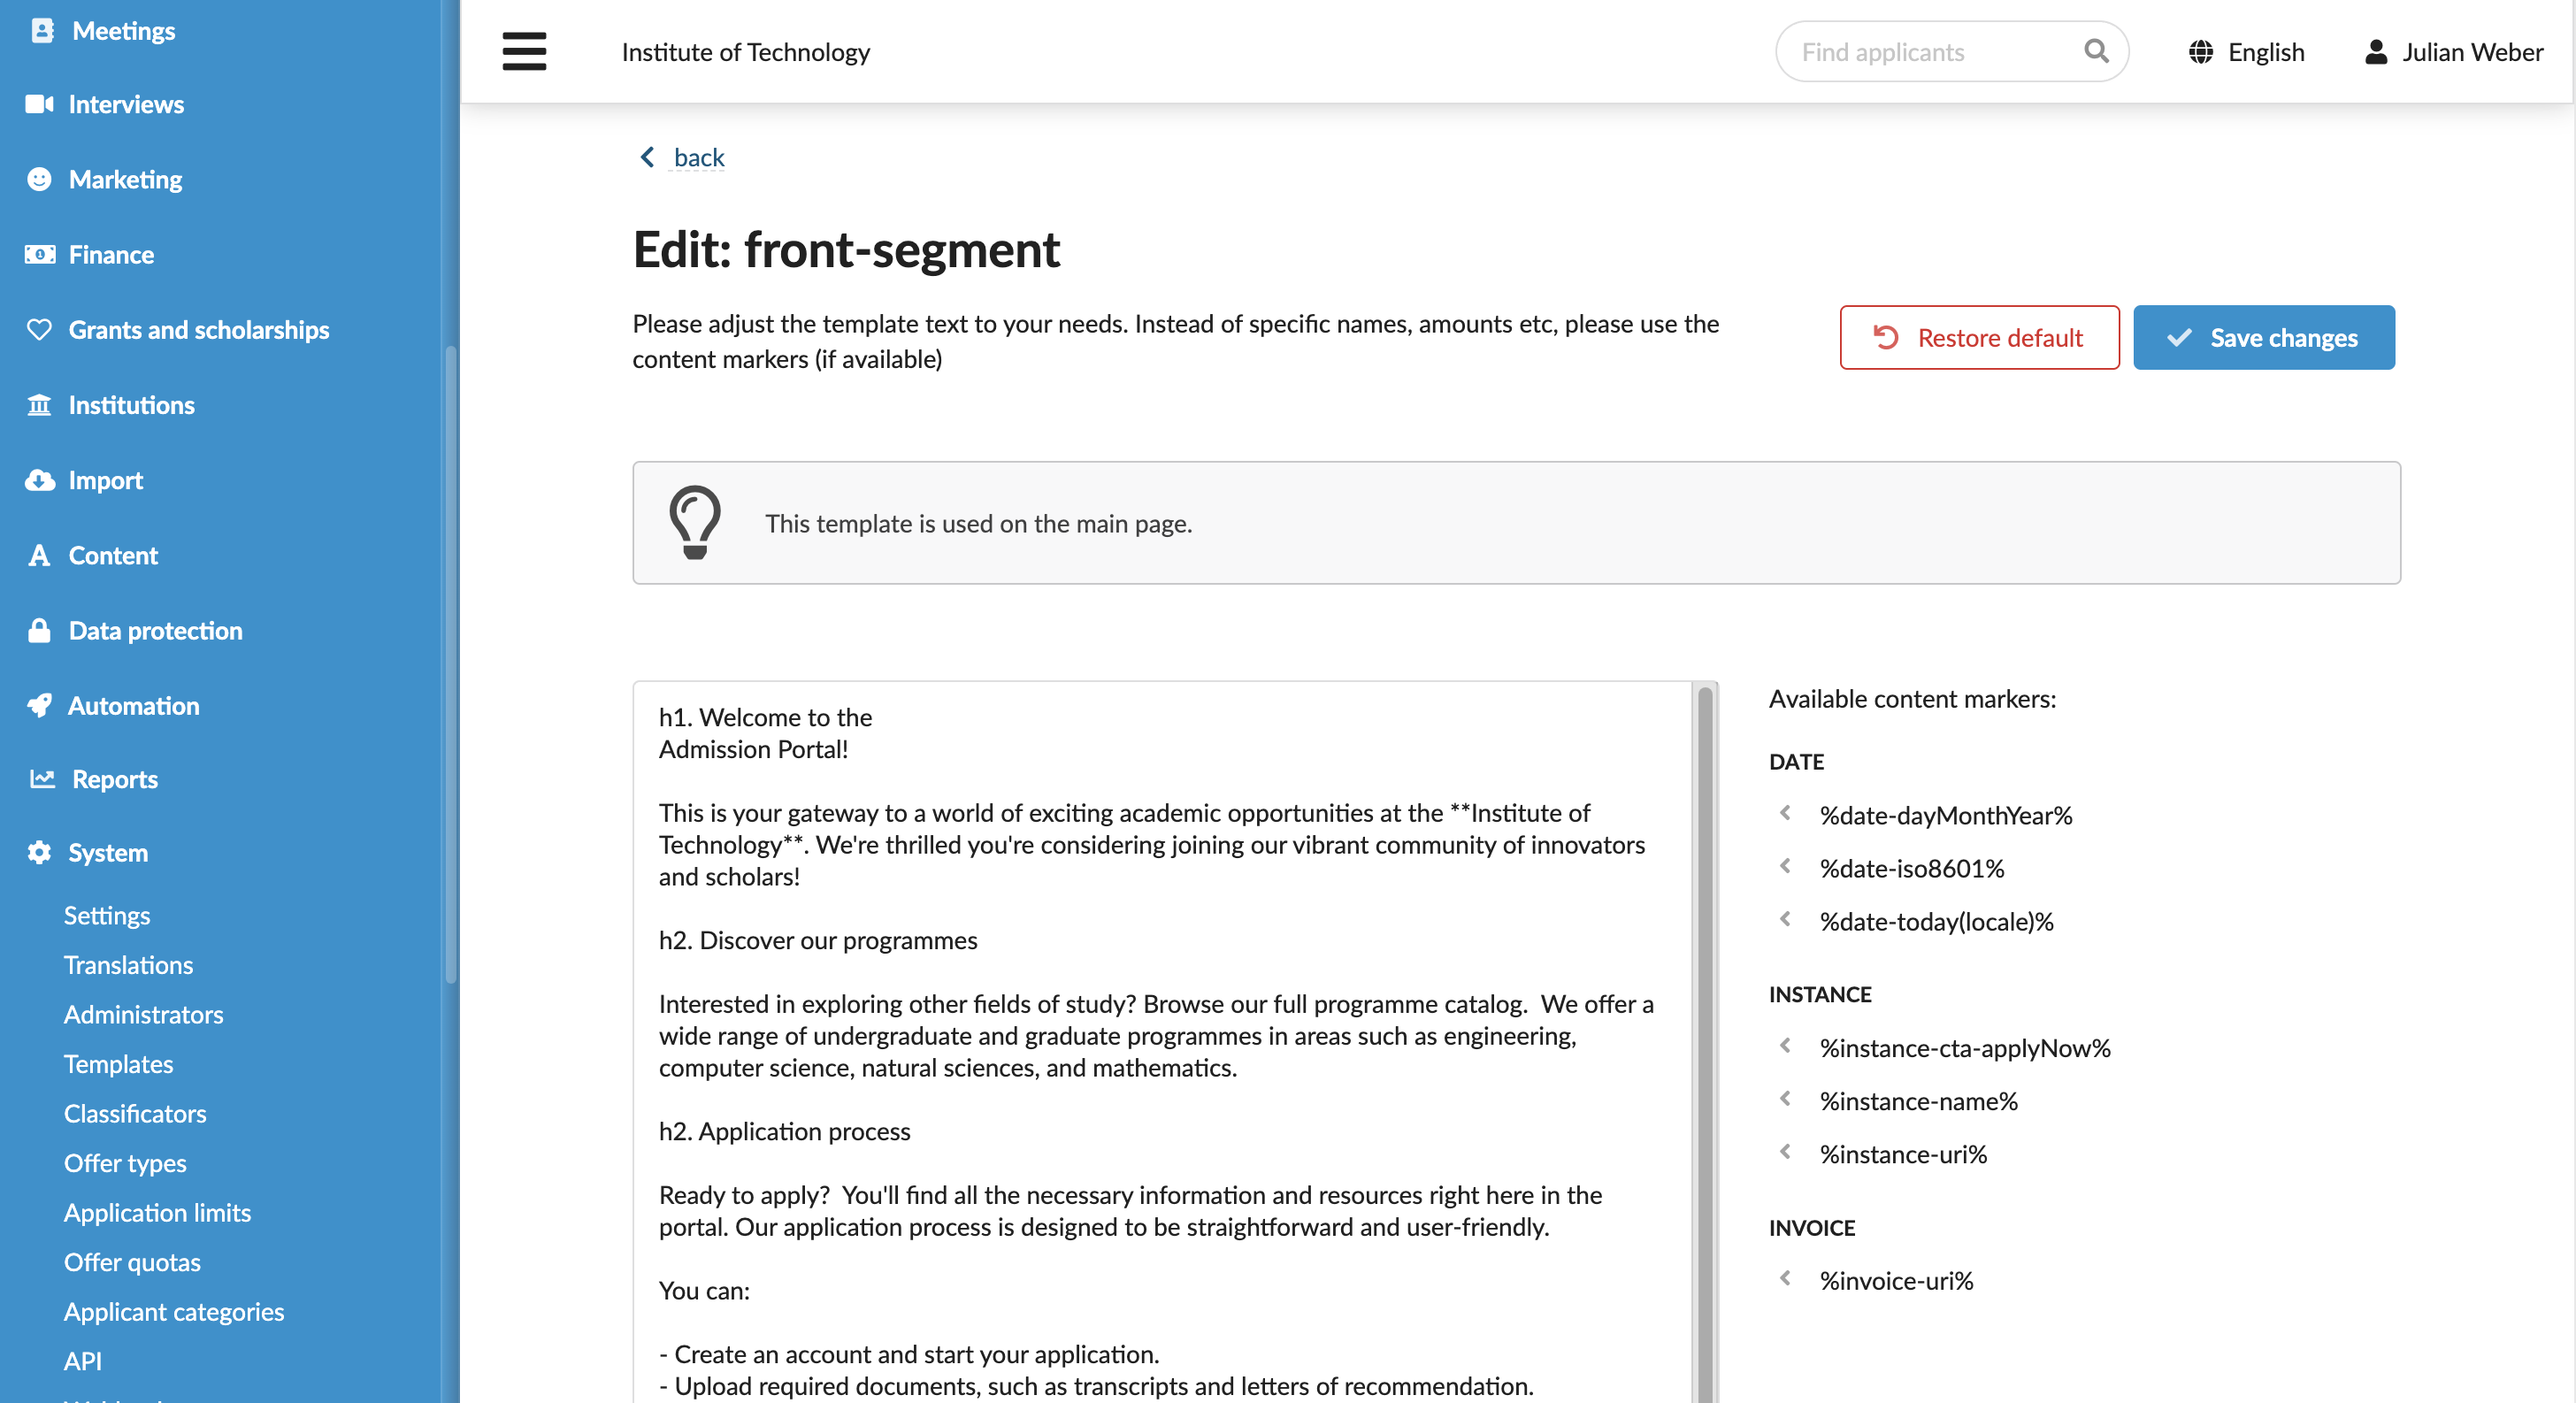Insert the %instance-name% marker arrow
The image size is (2576, 1403).
click(1785, 1099)
